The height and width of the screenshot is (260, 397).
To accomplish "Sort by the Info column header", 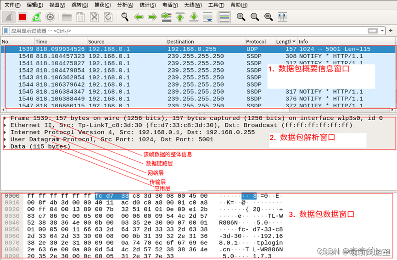I will click(346, 41).
